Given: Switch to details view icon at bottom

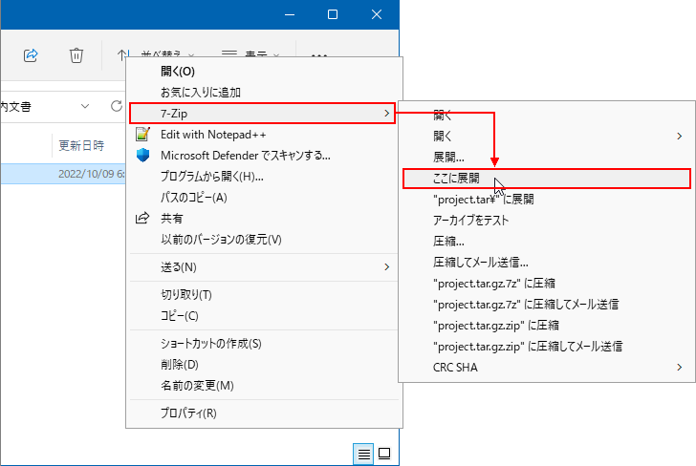Looking at the screenshot, I should (363, 454).
